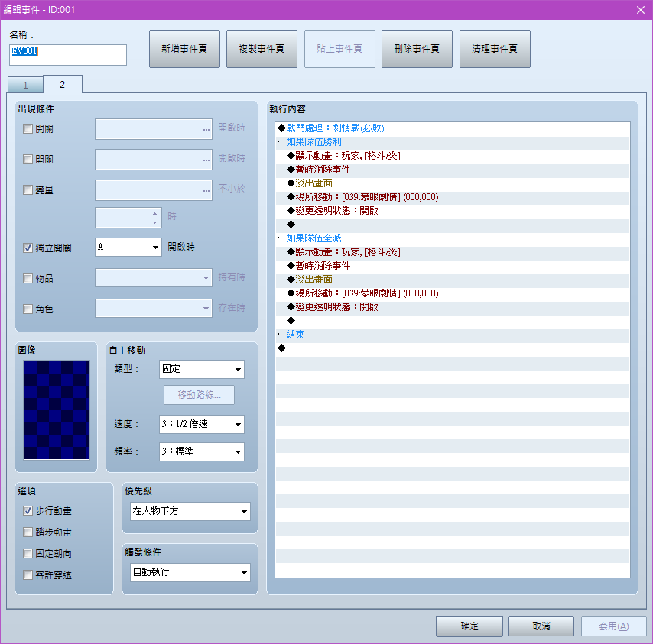The width and height of the screenshot is (653, 644).
Task: Select the 如果隊伍勝利 branch line
Action: point(452,142)
